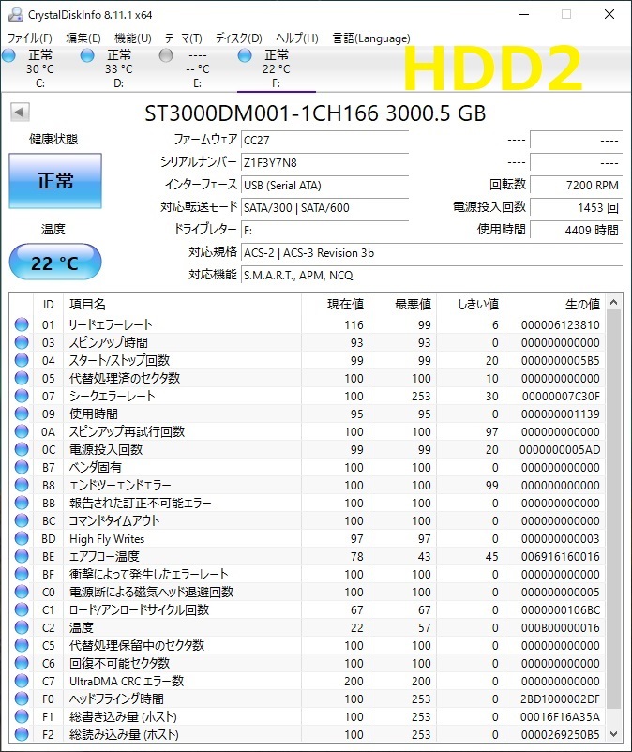Open the 編集(E) menu
632x752 pixels.
pyautogui.click(x=83, y=38)
